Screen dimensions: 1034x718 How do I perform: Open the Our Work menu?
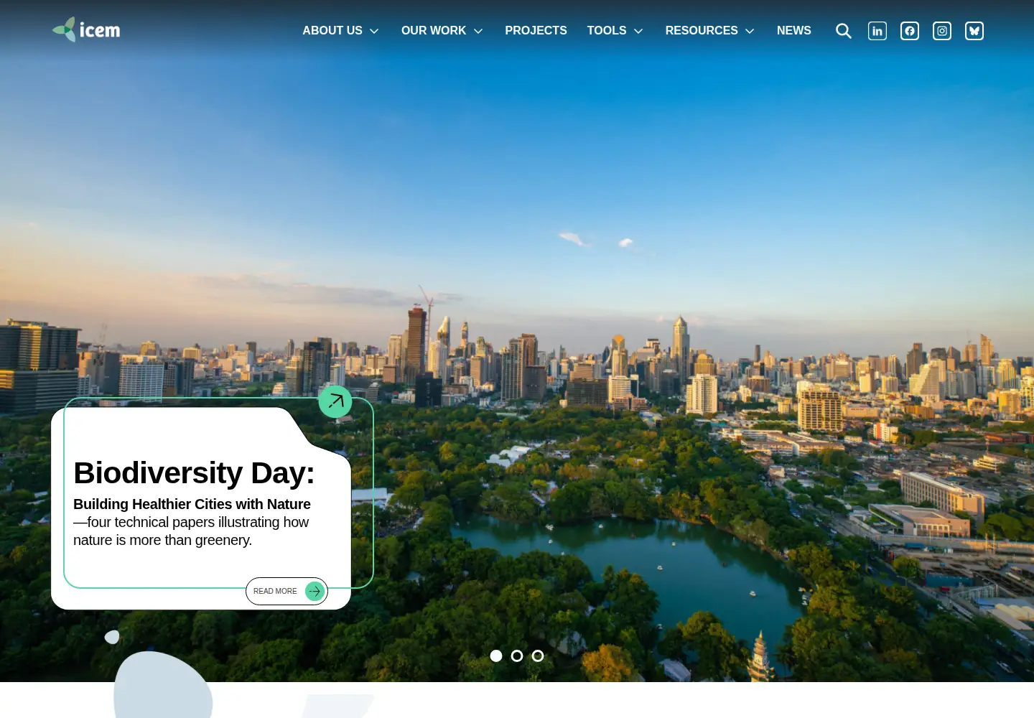pos(434,30)
